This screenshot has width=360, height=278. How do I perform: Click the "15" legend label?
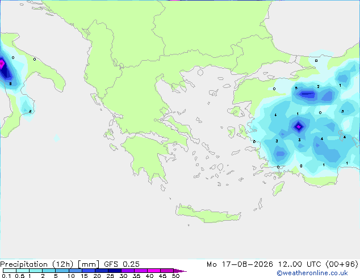point(84,276)
